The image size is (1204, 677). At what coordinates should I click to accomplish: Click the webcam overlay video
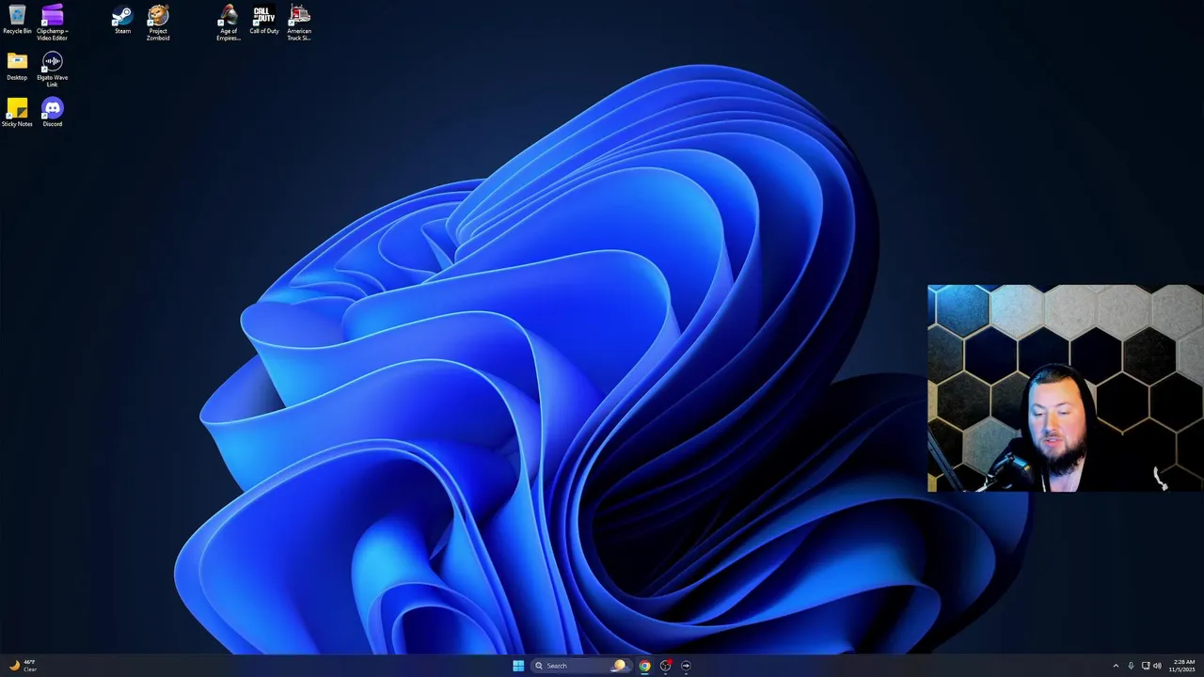1065,388
